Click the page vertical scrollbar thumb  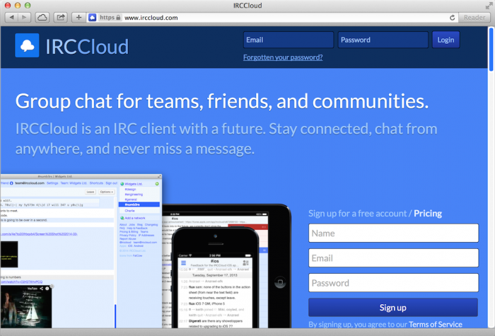[491, 50]
